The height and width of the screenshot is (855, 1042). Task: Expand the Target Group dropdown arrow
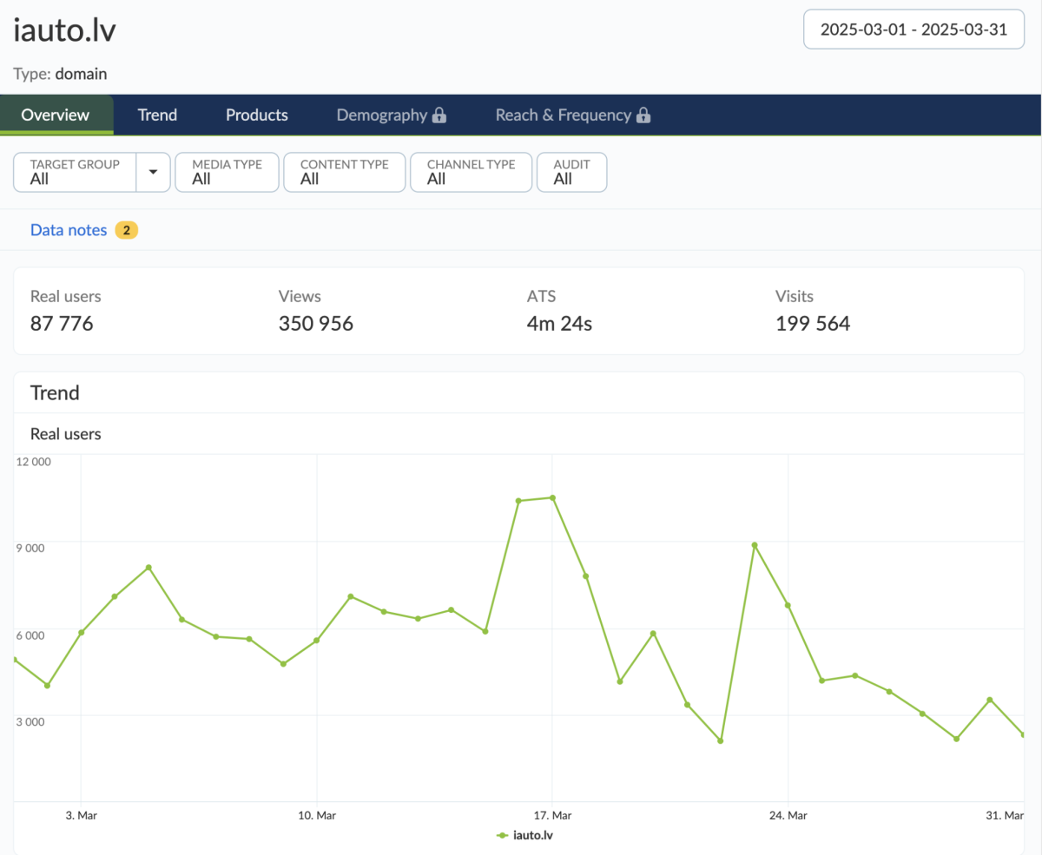[154, 172]
